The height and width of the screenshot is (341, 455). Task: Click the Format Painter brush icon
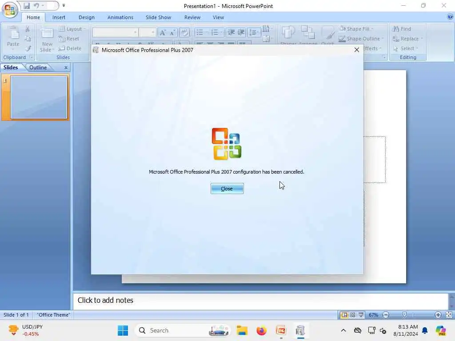pos(28,48)
